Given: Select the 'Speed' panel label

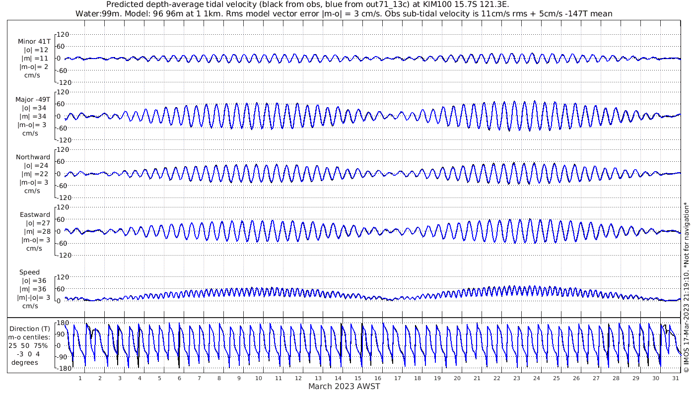Looking at the screenshot, I should [x=29, y=272].
